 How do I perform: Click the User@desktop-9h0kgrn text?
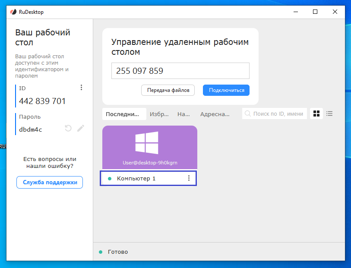coord(150,163)
